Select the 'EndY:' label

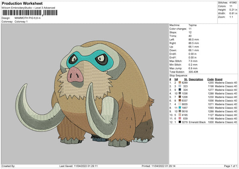[x=173, y=57]
